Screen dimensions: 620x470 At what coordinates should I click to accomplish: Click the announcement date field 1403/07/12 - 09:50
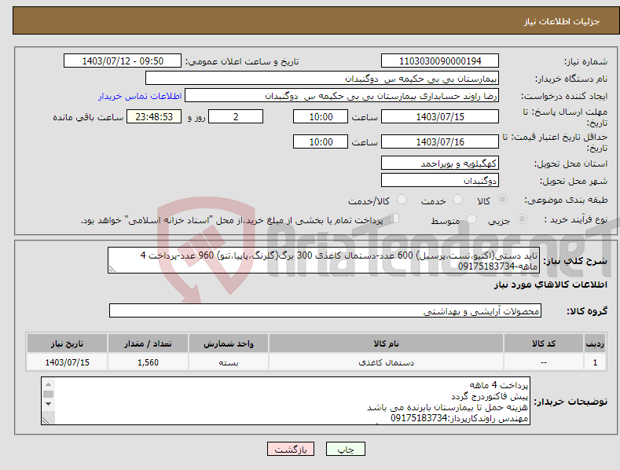pyautogui.click(x=122, y=61)
